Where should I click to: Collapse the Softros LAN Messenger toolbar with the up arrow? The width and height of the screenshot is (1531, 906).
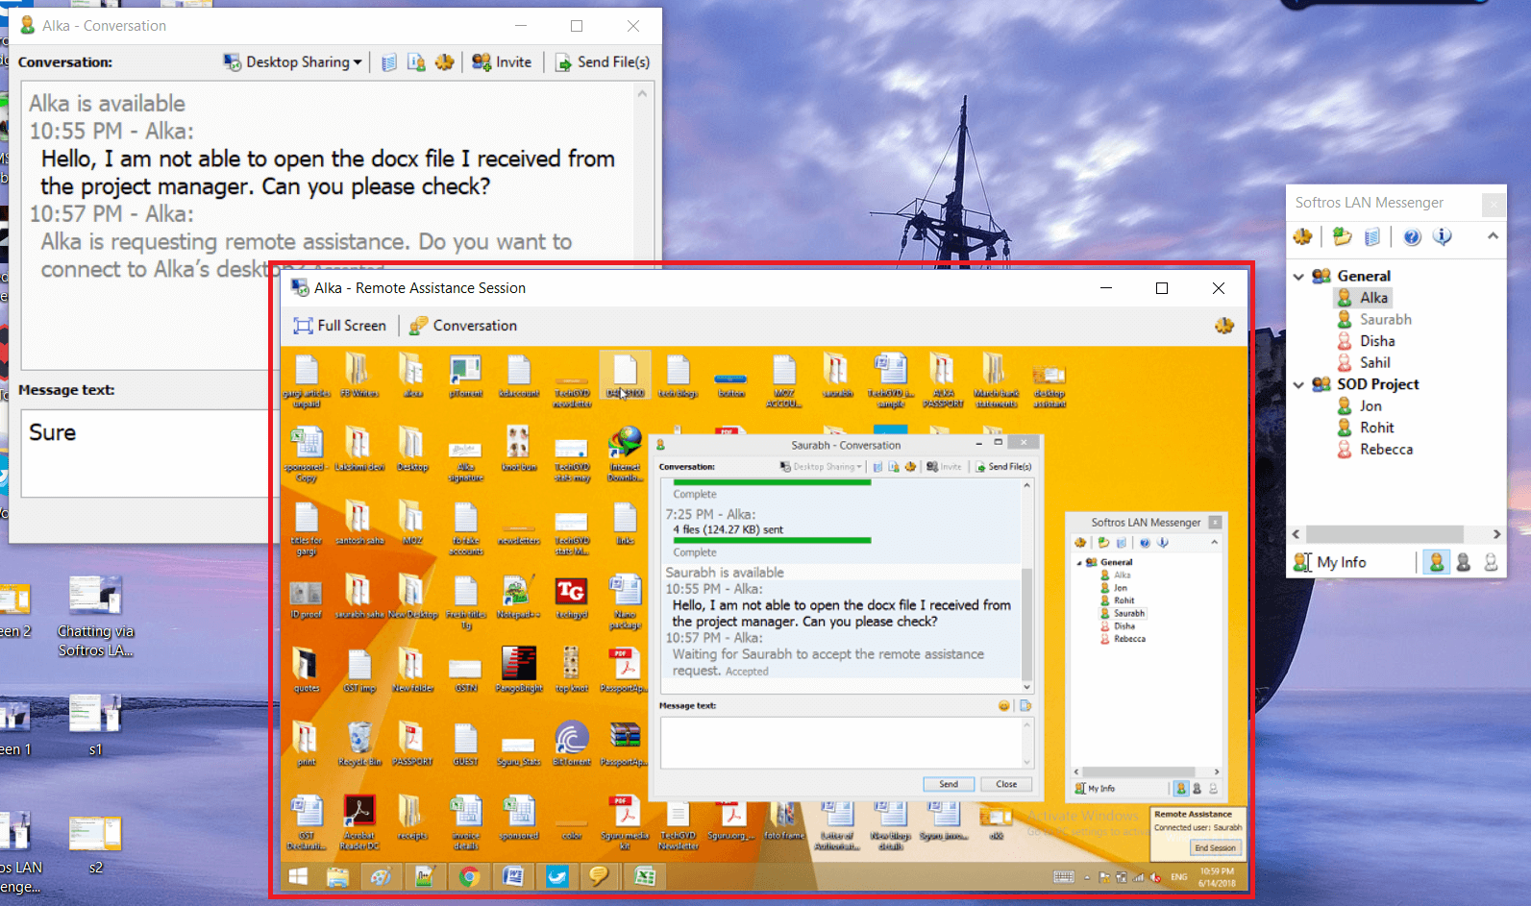1493,235
